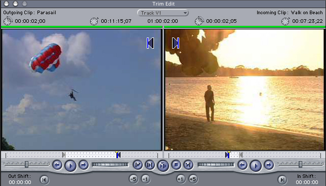Click the Out Shift value 00:00:00
This screenshot has width=326, height=186.
20,182
